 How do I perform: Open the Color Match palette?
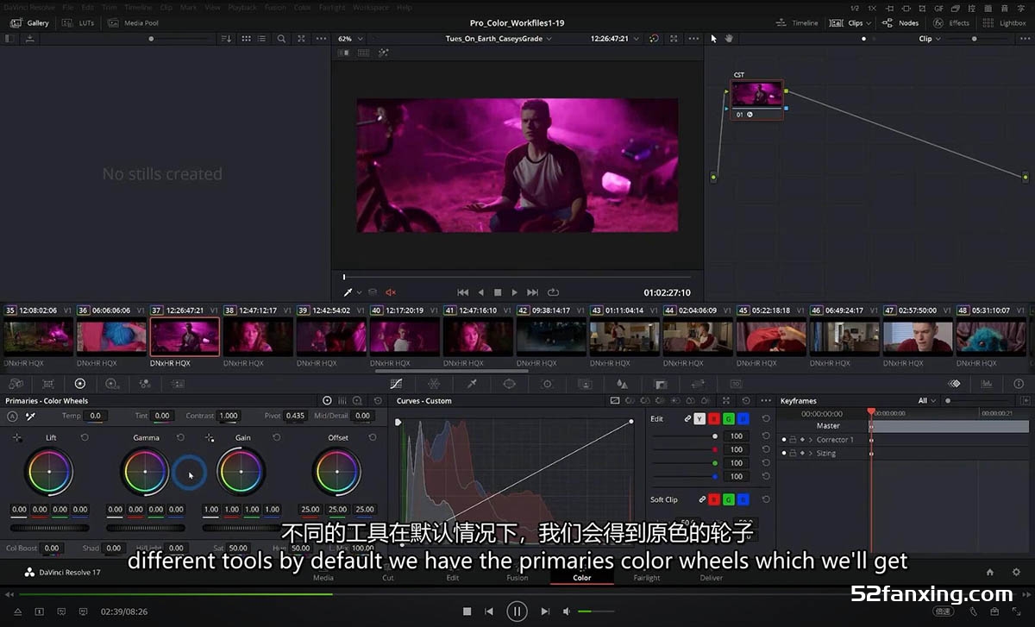47,384
